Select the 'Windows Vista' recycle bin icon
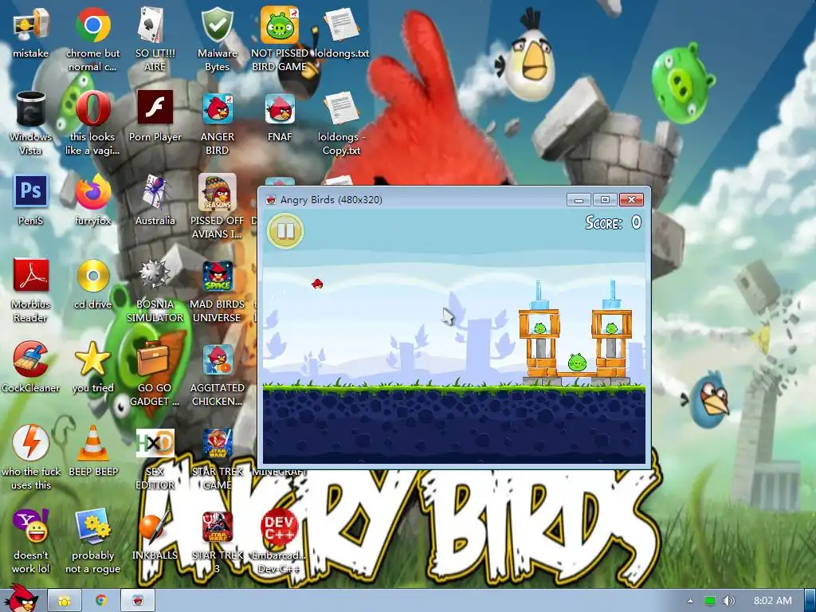Viewport: 816px width, 612px height. [31, 110]
